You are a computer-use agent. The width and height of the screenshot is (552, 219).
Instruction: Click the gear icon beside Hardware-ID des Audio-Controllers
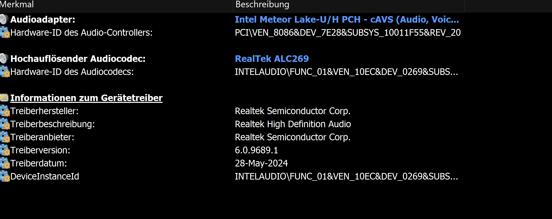pos(5,33)
